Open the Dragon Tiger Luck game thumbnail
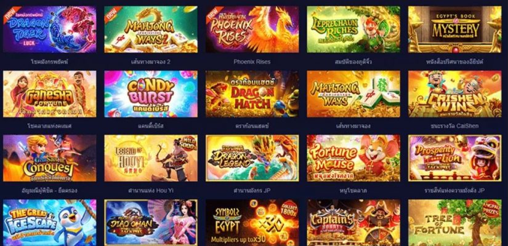This screenshot has width=508, height=246. [x=50, y=30]
